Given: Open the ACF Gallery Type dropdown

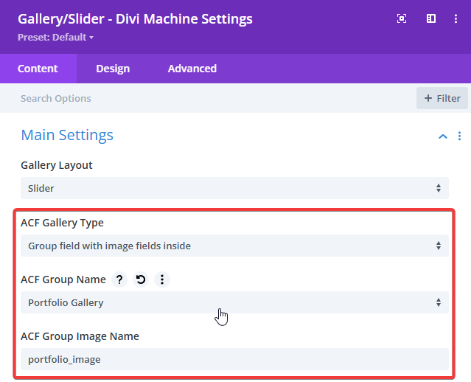Looking at the screenshot, I should pos(234,246).
